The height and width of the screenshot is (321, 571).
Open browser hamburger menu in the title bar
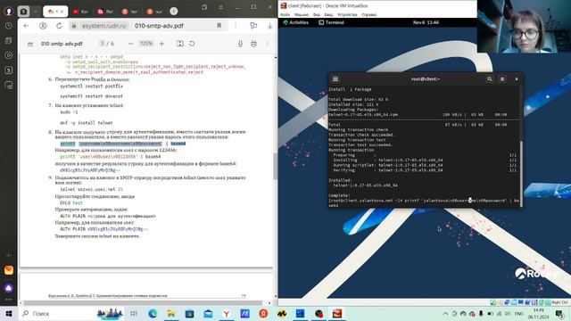[220, 7]
